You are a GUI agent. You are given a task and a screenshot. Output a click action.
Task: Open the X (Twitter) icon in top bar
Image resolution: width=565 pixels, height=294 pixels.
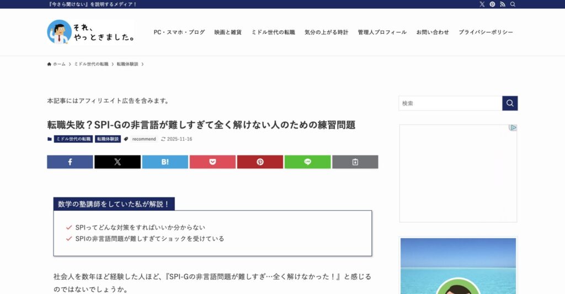point(482,4)
